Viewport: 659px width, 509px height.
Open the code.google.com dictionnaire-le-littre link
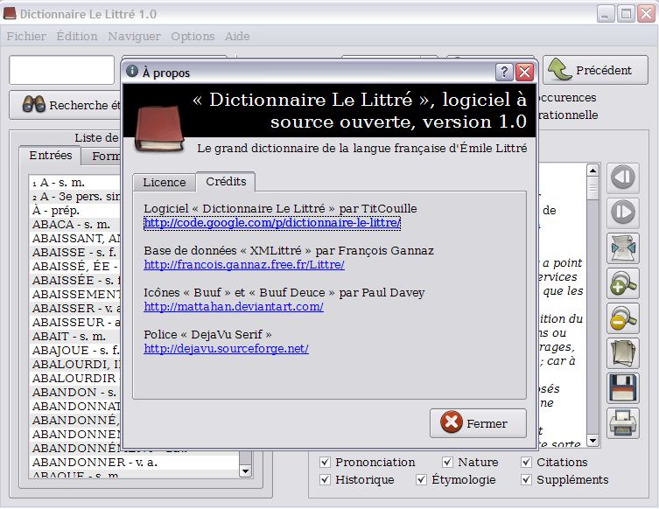click(272, 223)
